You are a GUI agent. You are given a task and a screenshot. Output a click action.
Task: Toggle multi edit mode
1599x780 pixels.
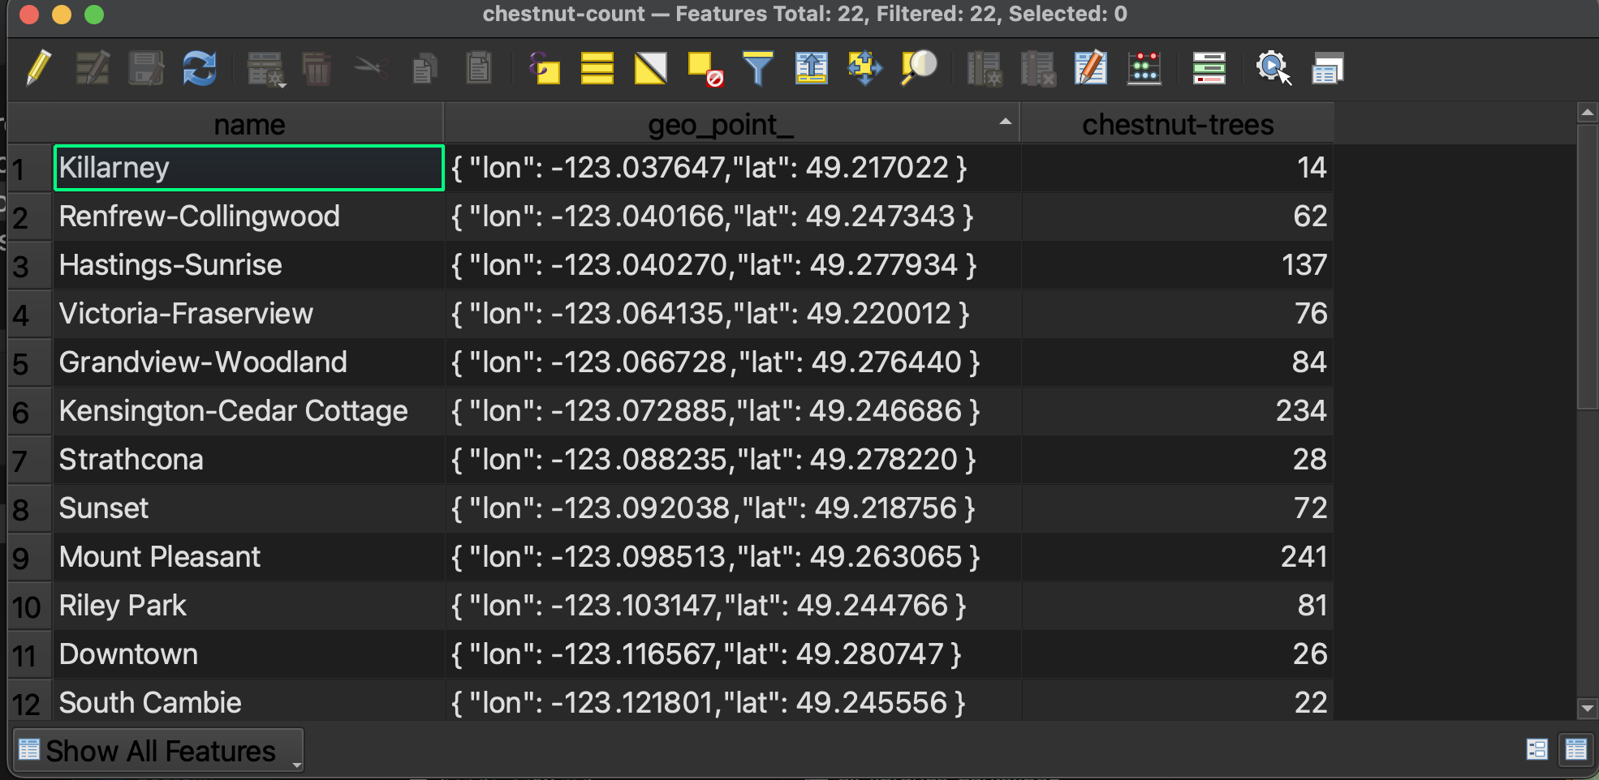[x=93, y=68]
